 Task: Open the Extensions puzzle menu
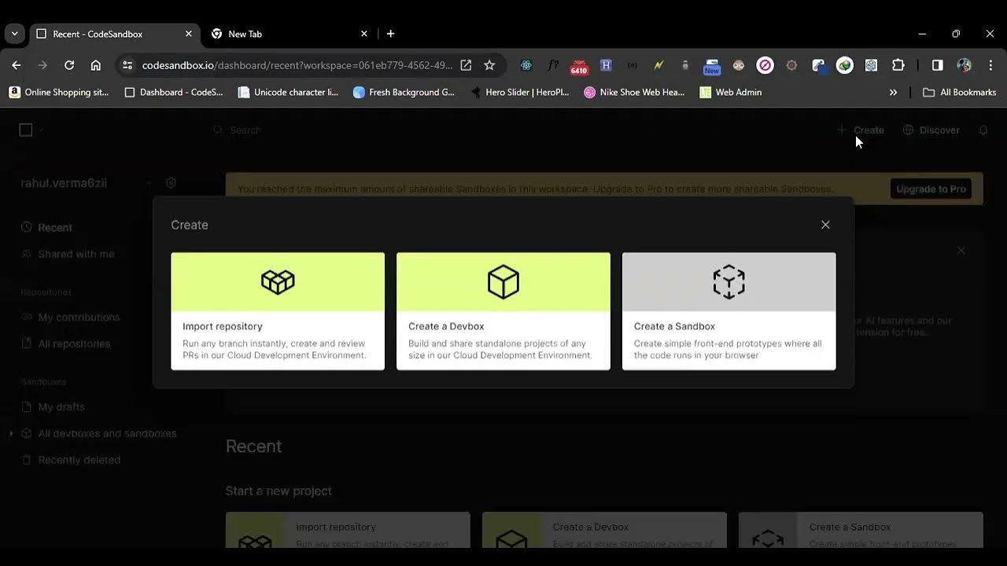898,65
